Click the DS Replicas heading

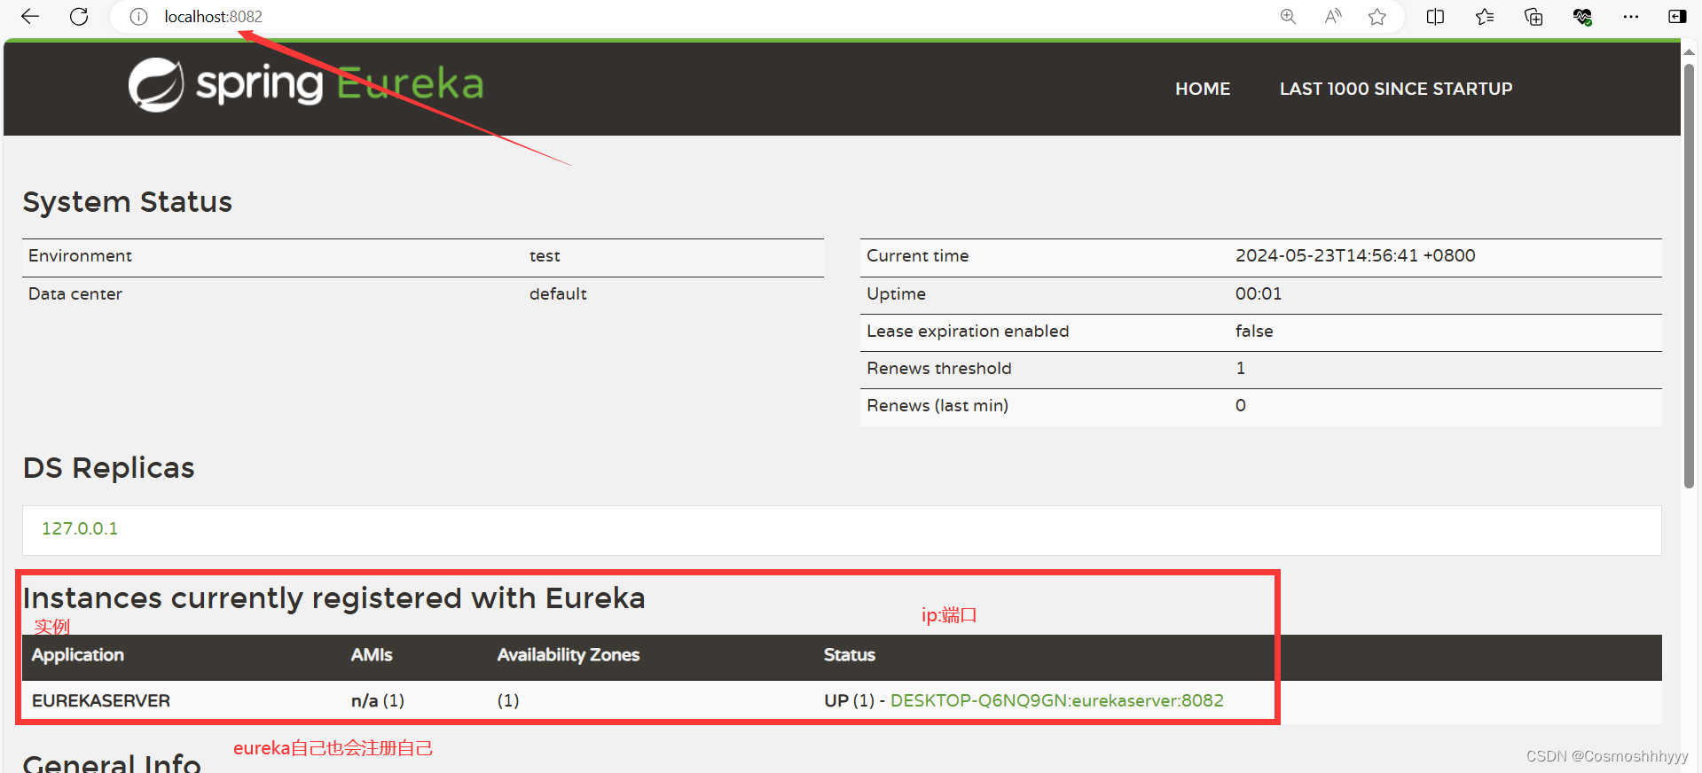(109, 468)
